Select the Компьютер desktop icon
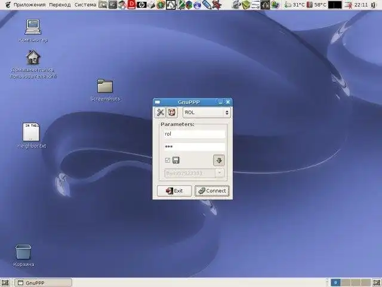The width and height of the screenshot is (382, 287). coord(33,30)
